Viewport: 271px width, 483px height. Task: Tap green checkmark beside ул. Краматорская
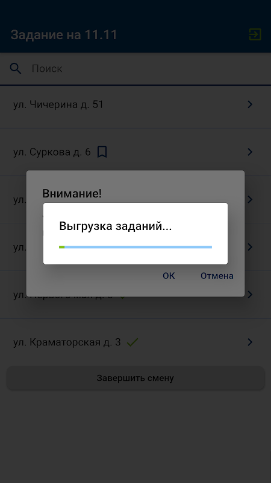132,342
